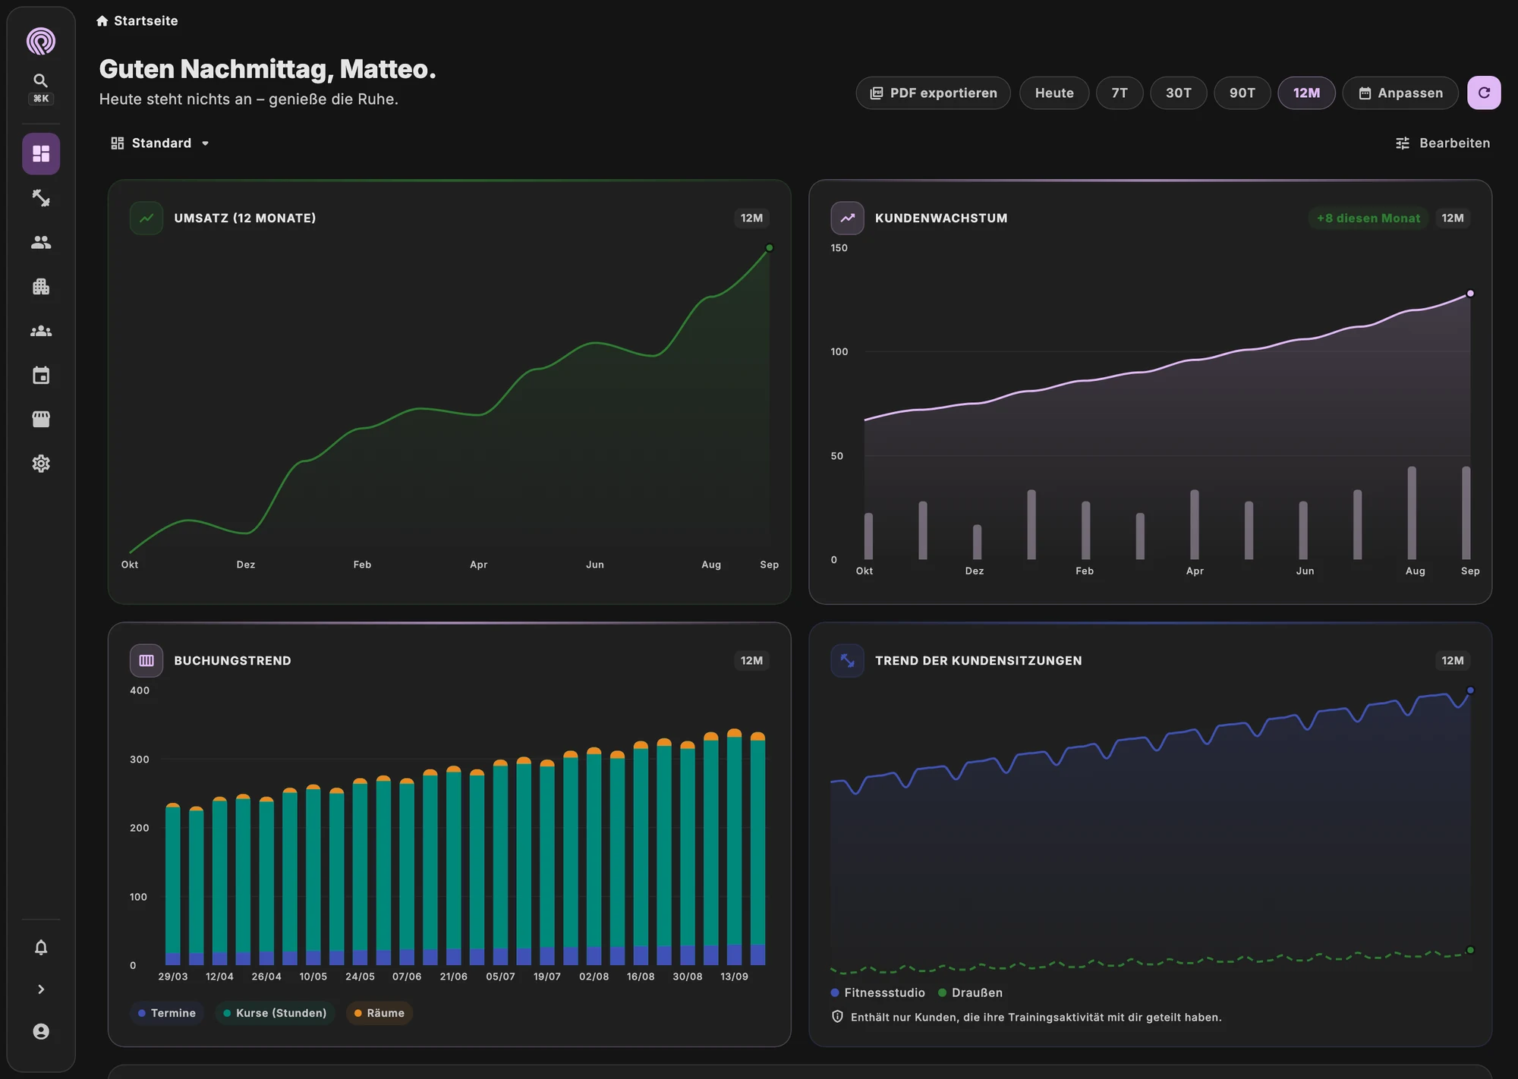
Task: Open the building icon in sidebar
Action: 41,286
